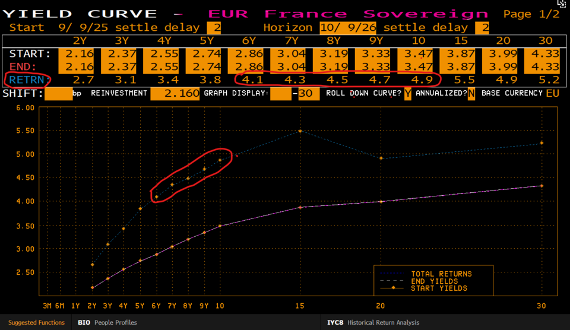Change the Base Currency EU field

[x=552, y=94]
